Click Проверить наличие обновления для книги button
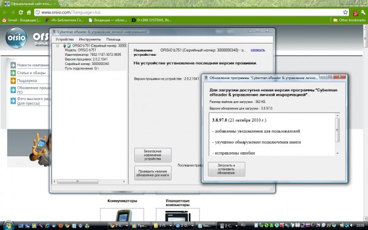 point(153,173)
